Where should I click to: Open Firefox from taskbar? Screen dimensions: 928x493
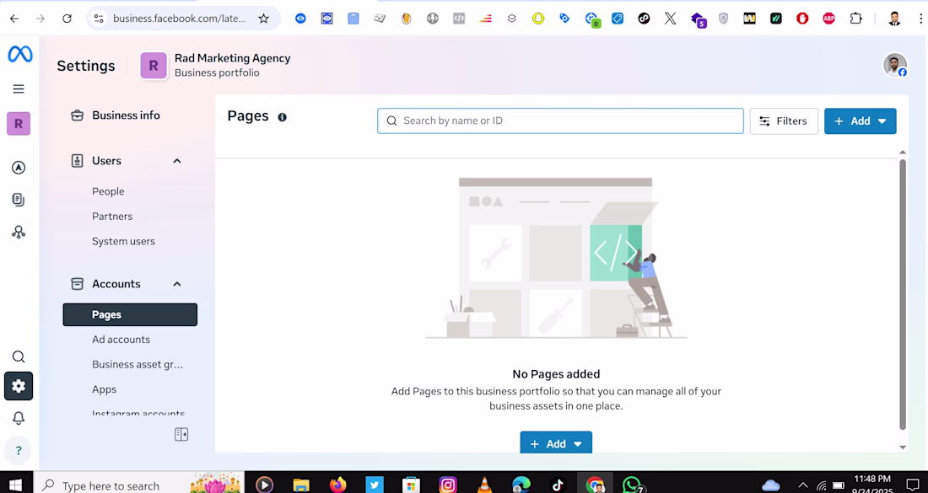point(338,485)
